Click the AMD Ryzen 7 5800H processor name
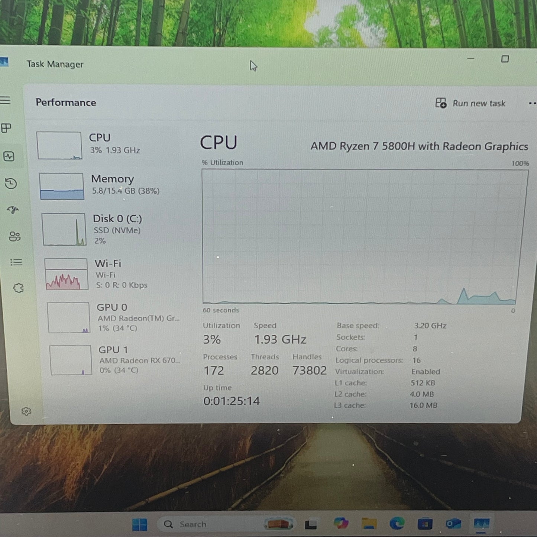 419,146
